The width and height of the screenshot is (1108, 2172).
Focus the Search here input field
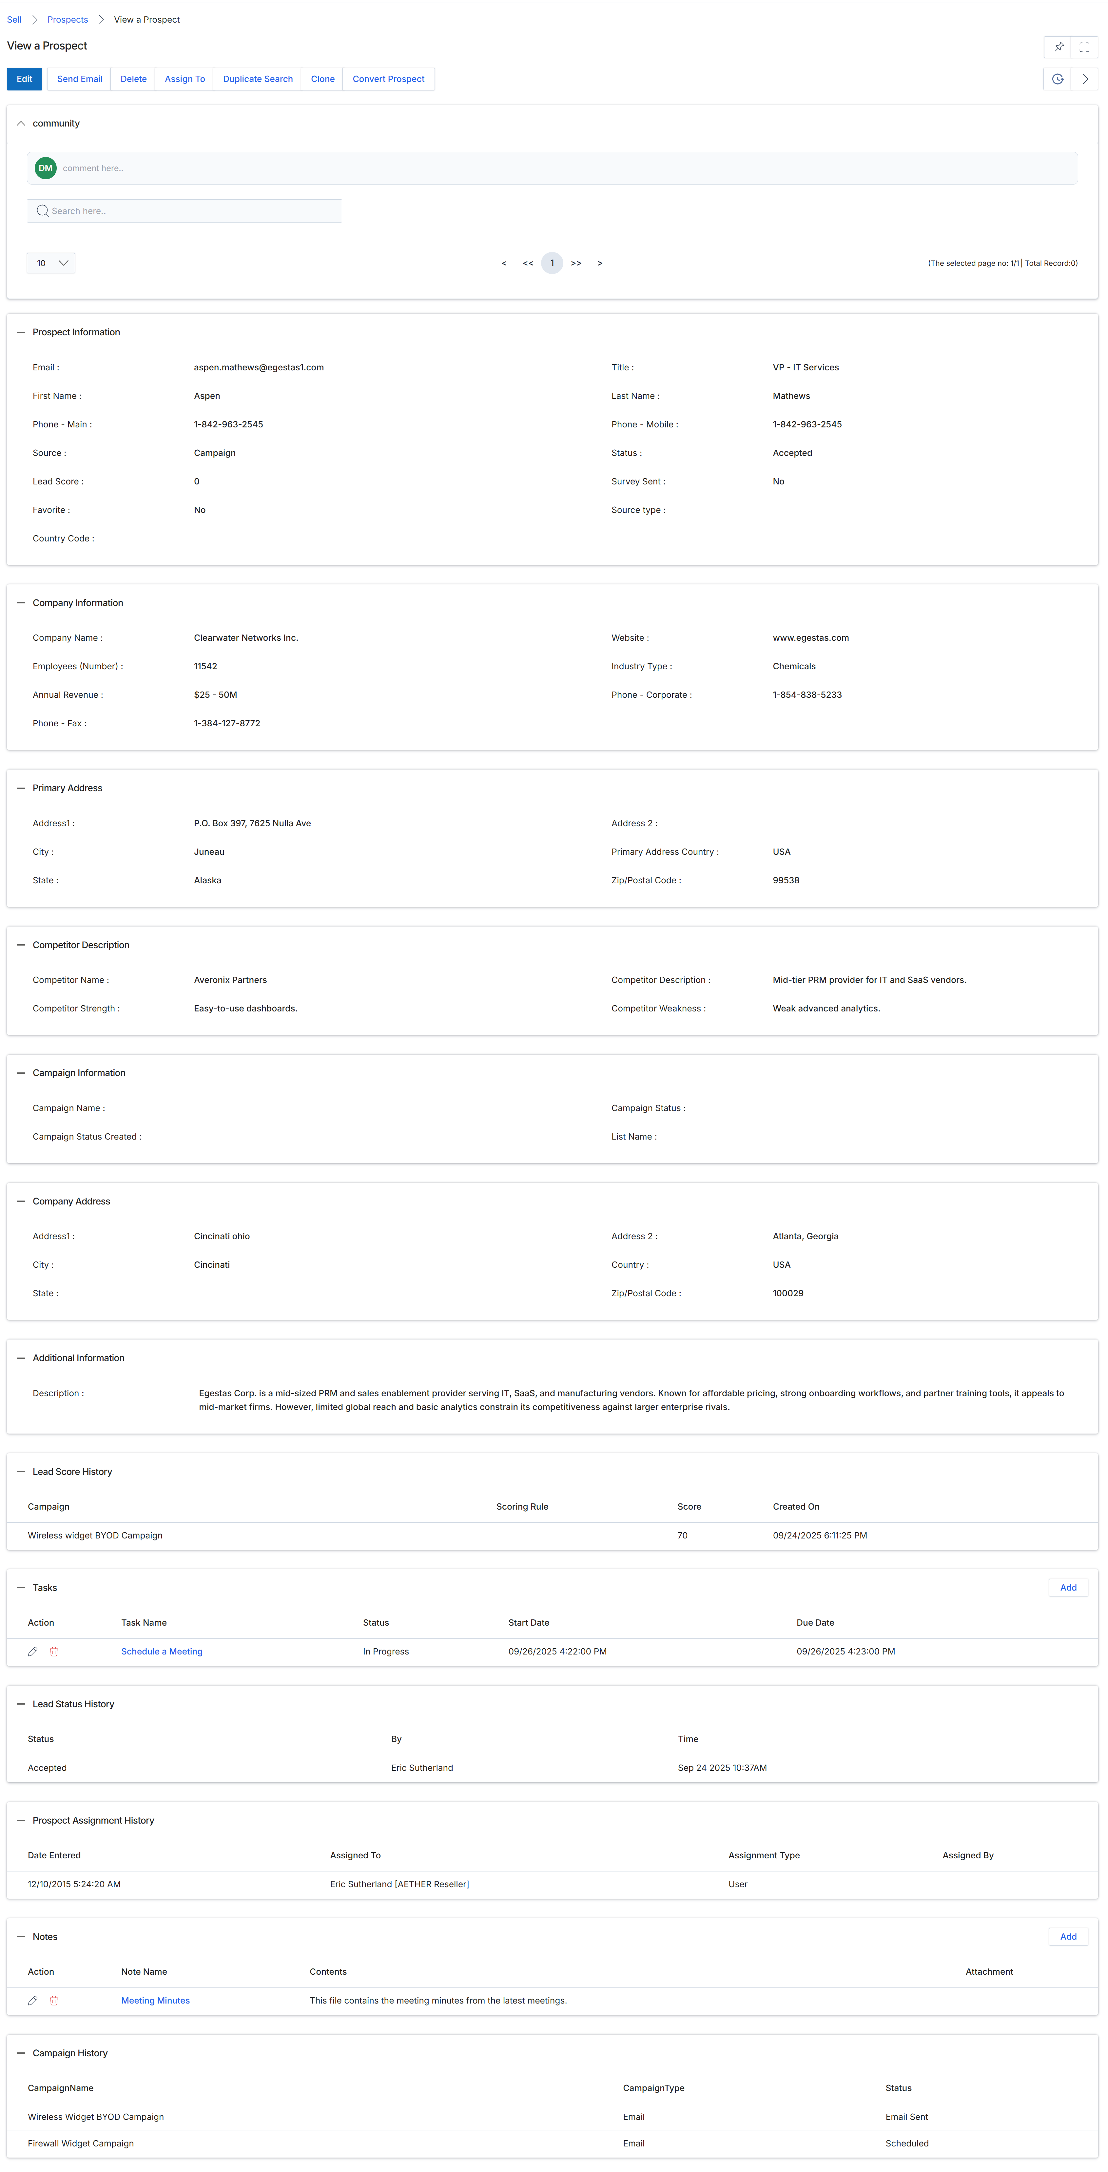(185, 211)
